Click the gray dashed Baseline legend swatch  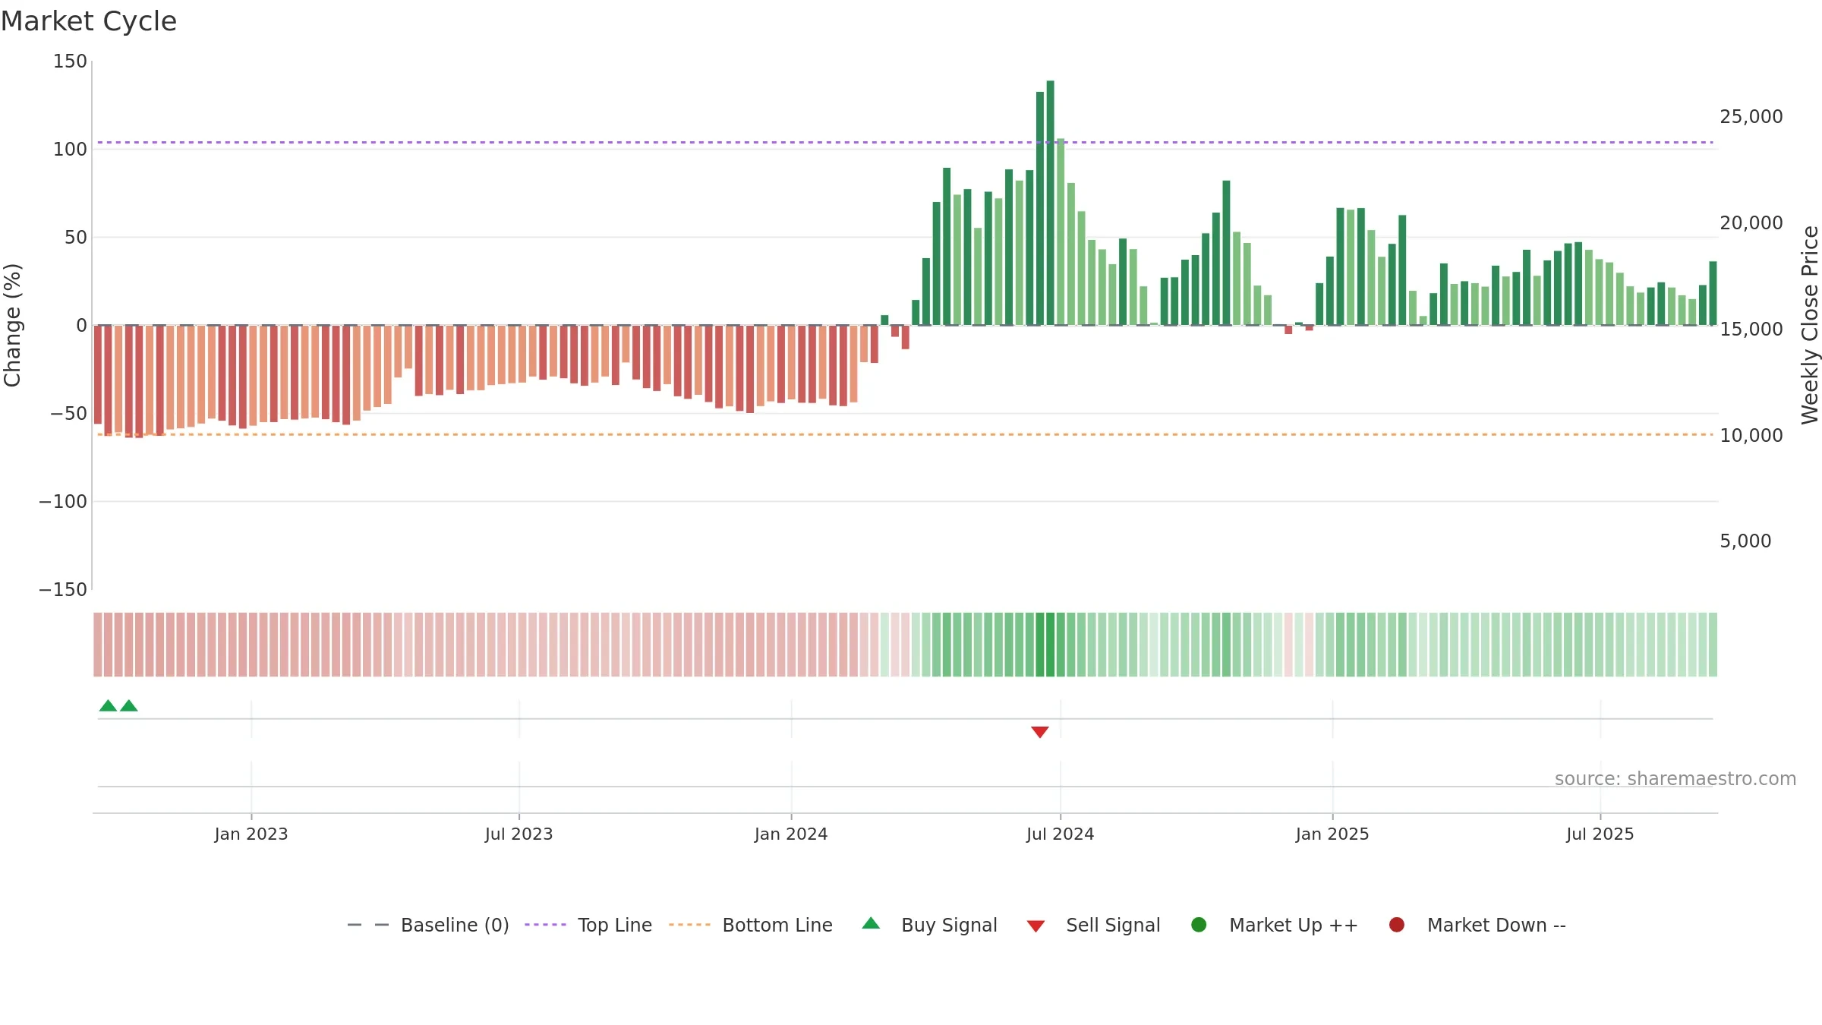pyautogui.click(x=368, y=925)
